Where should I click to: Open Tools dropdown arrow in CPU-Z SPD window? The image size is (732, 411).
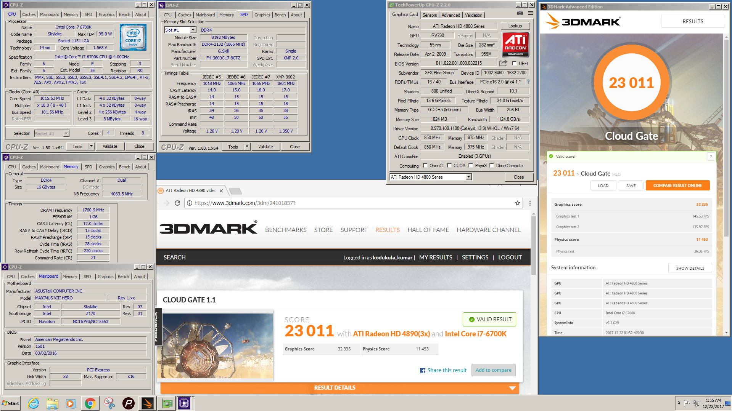click(247, 147)
